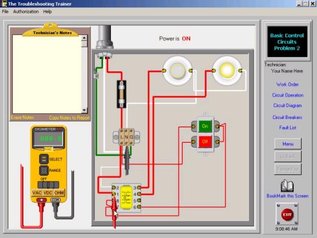317x238 pixels.
Task: Click the 9:08:46 AM clock text
Action: [x=286, y=229]
